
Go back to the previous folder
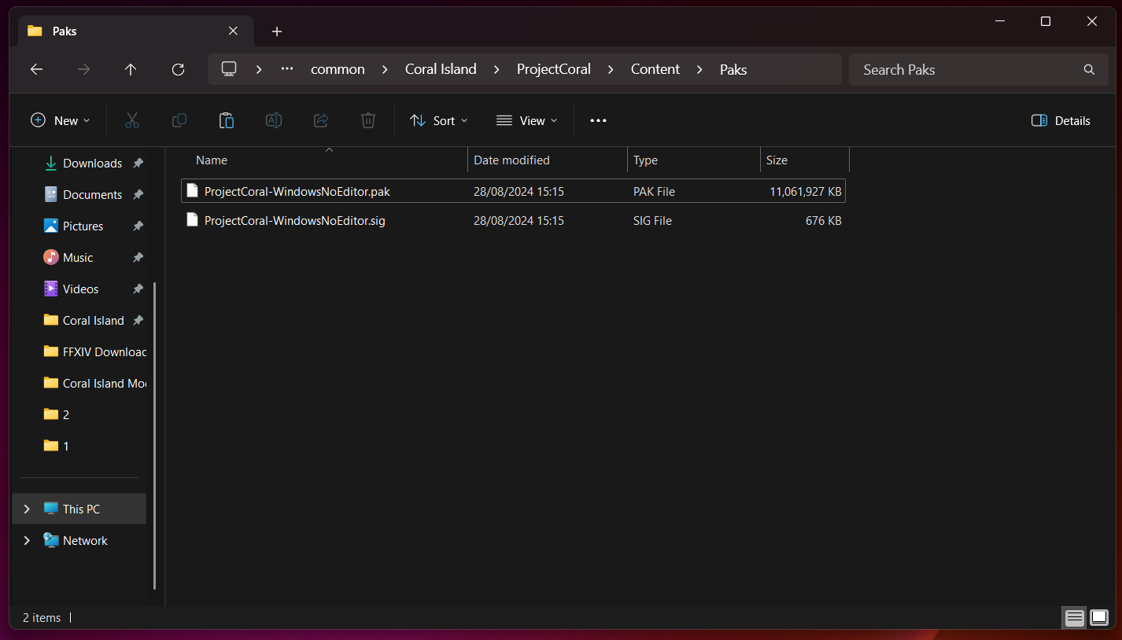tap(36, 69)
